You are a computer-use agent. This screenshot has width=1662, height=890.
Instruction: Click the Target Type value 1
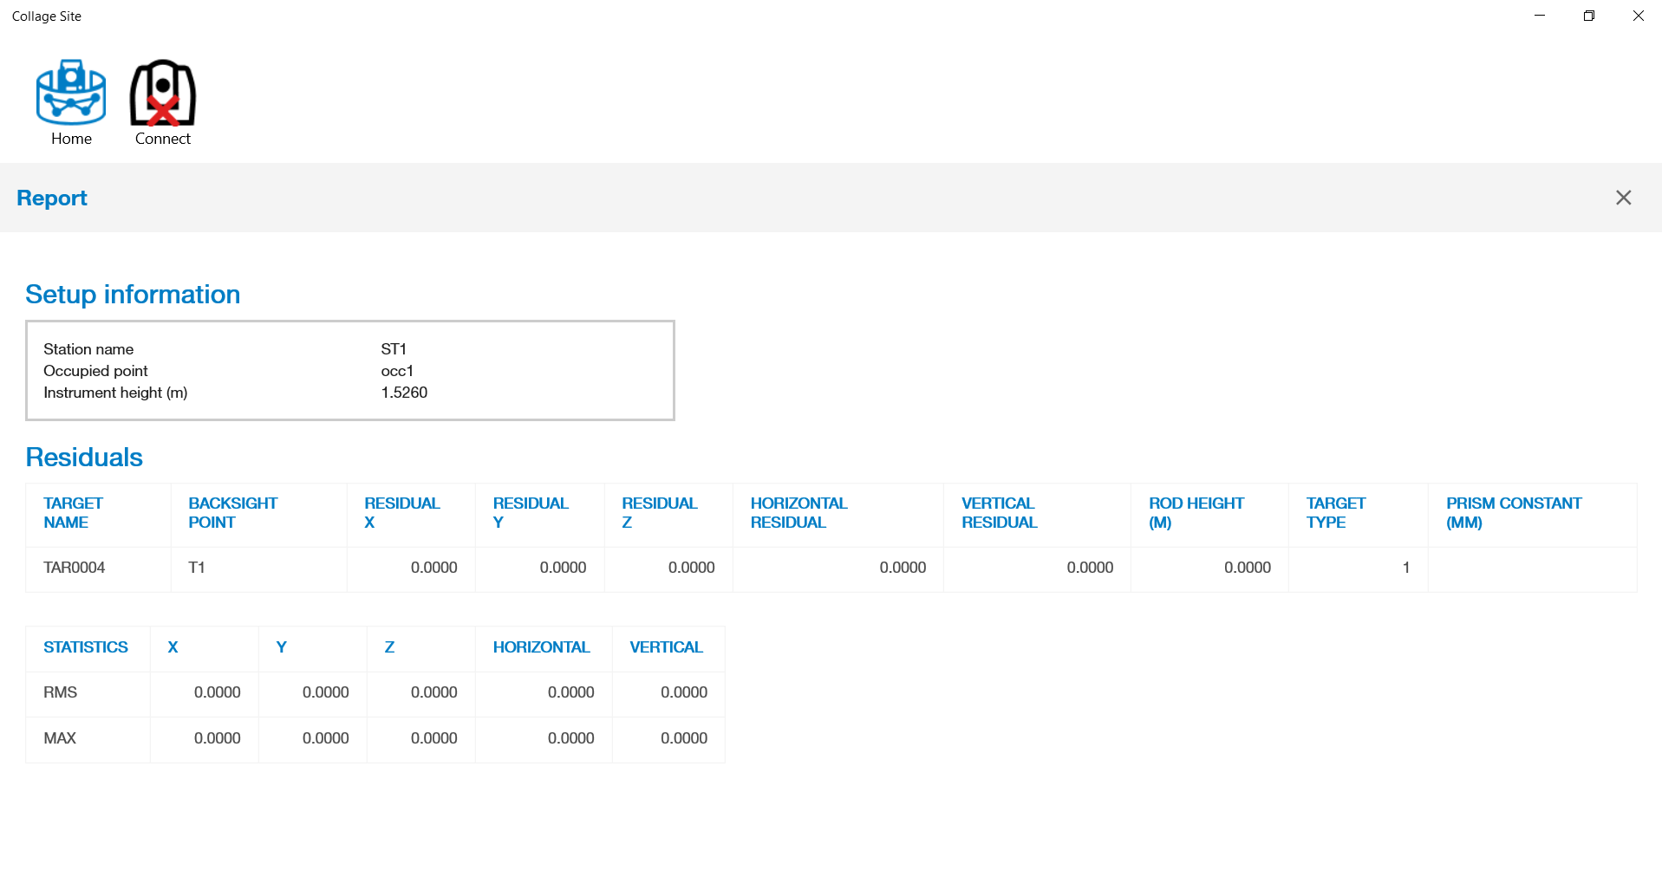pos(1405,568)
